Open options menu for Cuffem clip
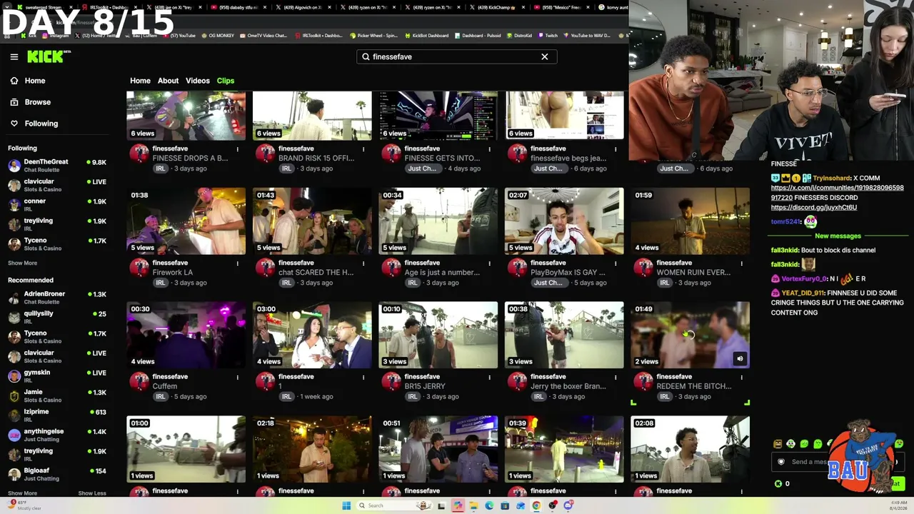914x514 pixels. pos(238,377)
